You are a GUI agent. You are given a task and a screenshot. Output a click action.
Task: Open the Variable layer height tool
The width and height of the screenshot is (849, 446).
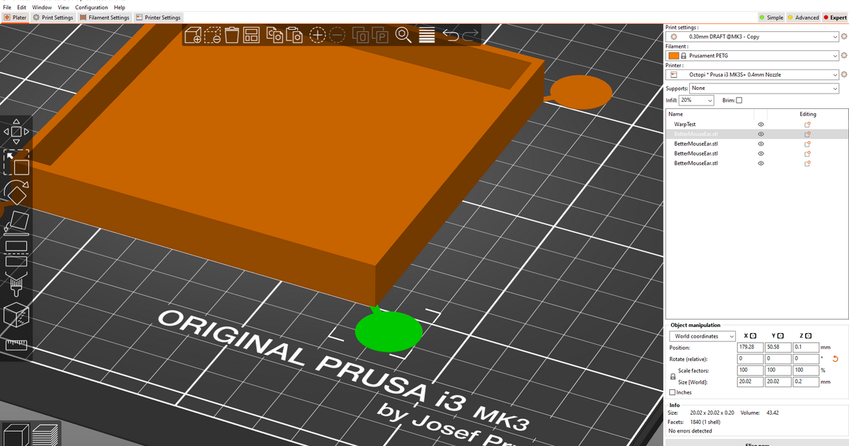coord(427,34)
